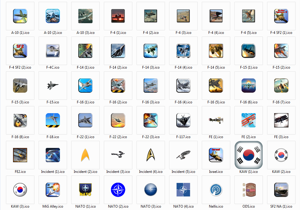Screen dimensions: 300x210
Task: Select the FE2.ico biplane icon
Action: pyautogui.click(x=20, y=155)
